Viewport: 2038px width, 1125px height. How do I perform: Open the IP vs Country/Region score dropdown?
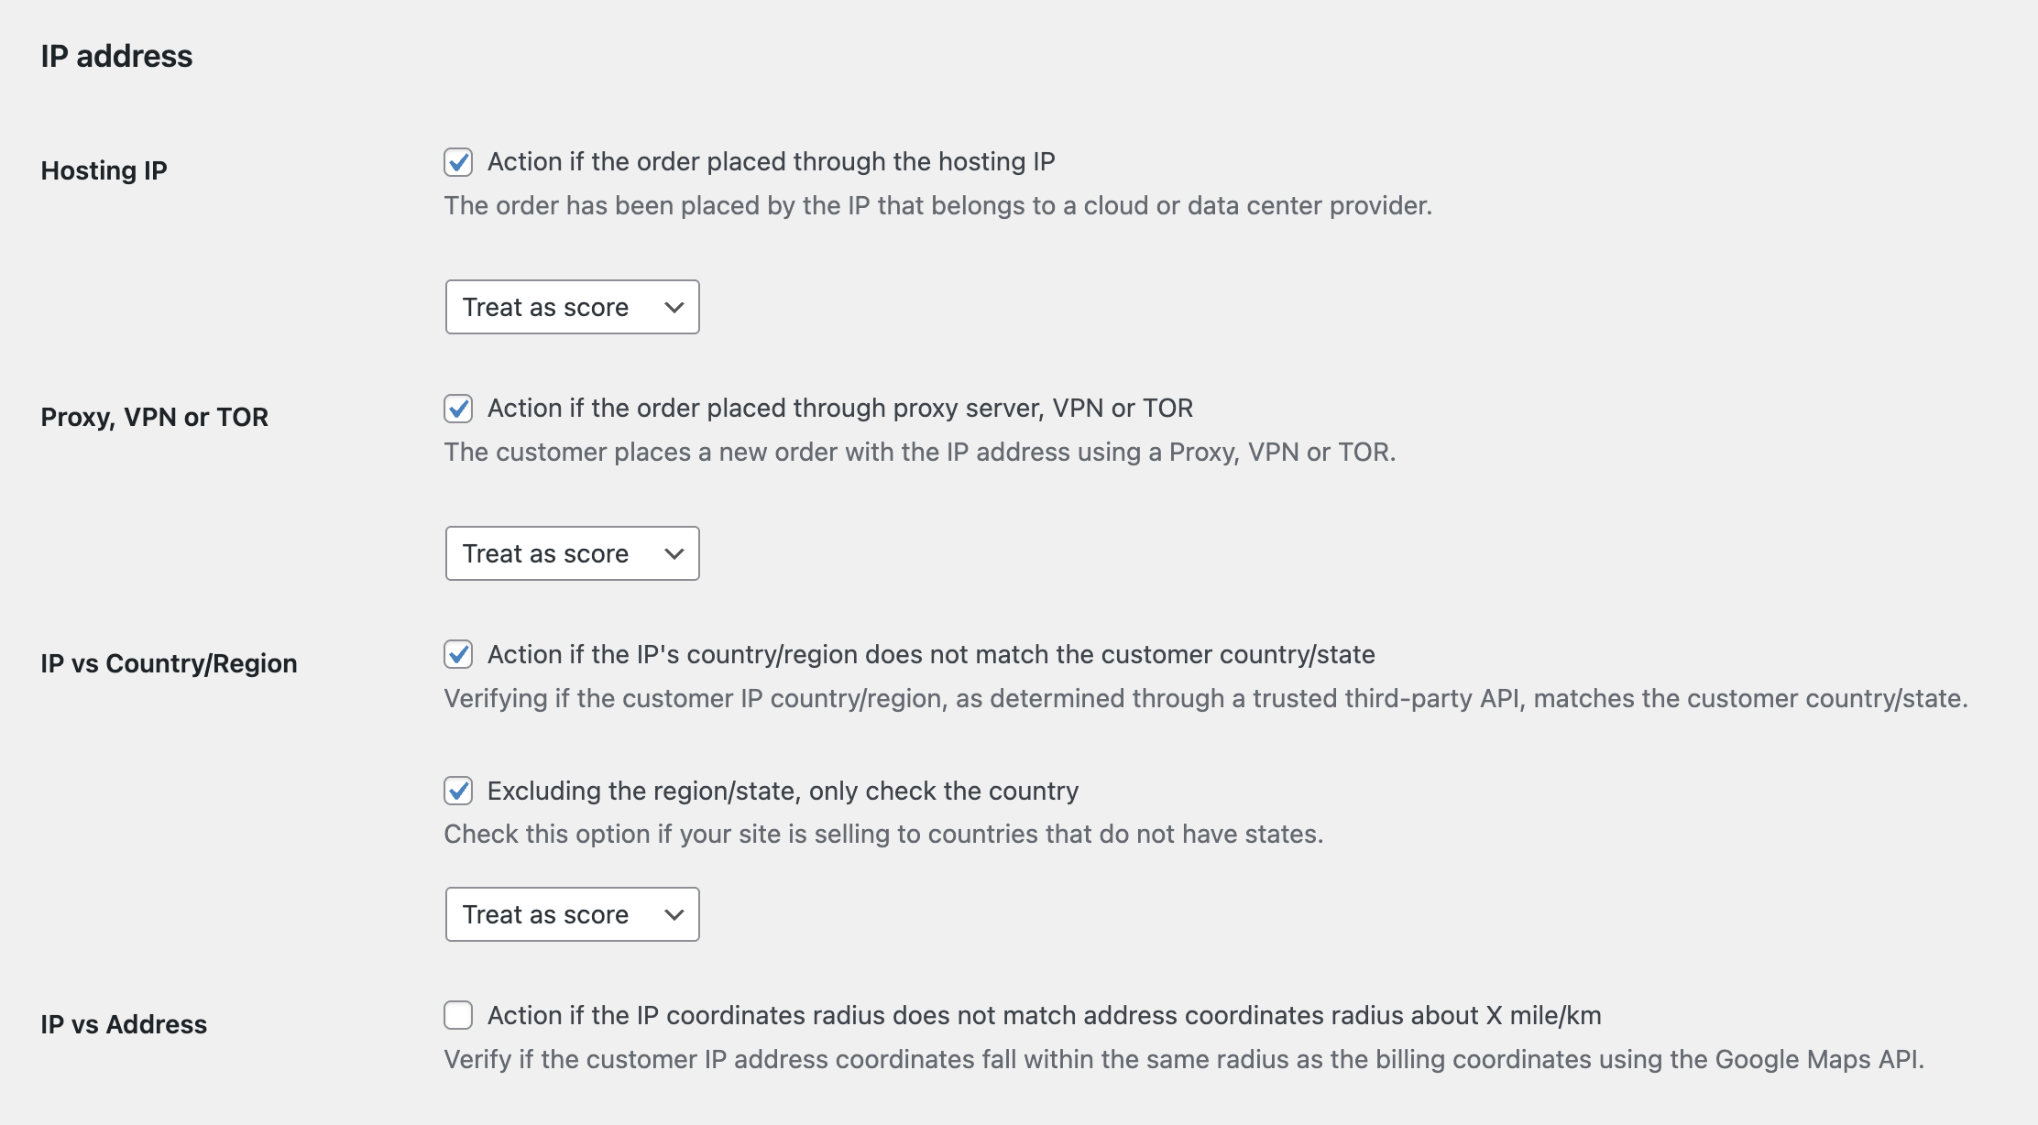click(573, 914)
